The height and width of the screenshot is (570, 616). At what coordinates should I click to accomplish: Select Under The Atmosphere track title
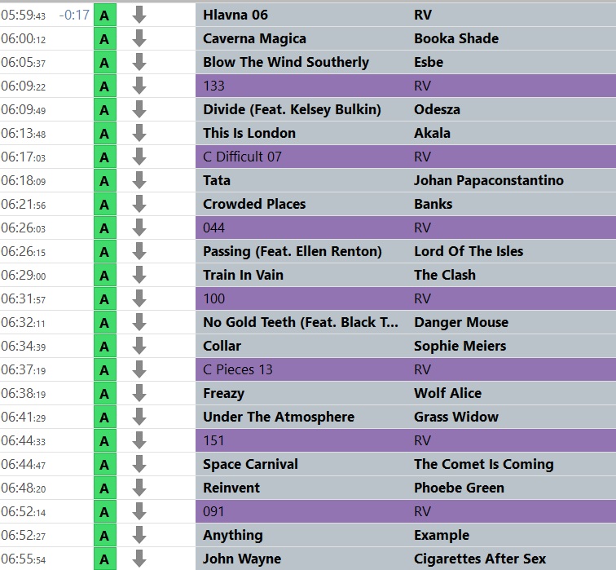(x=279, y=417)
